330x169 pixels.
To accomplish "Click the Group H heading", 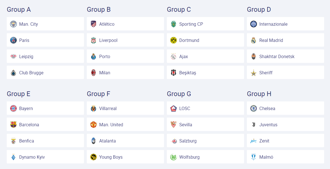I will tap(259, 94).
